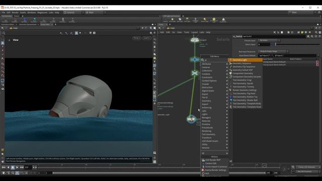
Task: Open network editor Layout menu
Action: [194, 32]
